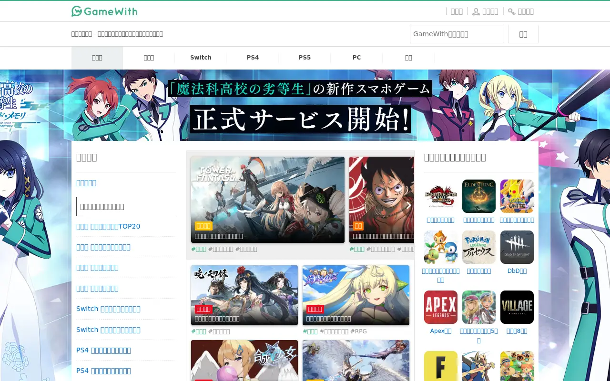Open the Pokemon Legends Arceus icon
The height and width of the screenshot is (381, 610).
pos(479,247)
